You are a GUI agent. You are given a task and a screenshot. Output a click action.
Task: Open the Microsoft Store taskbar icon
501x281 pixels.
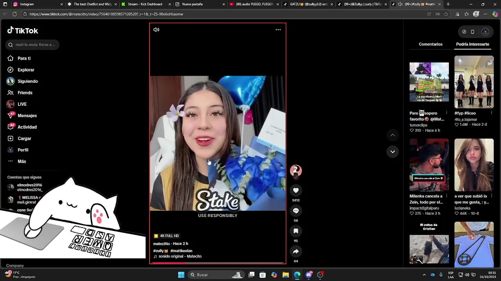[263, 275]
